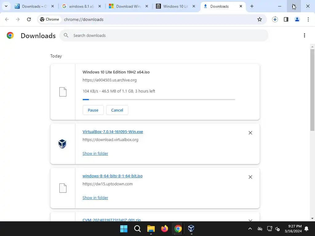This screenshot has width=315, height=236.
Task: Cancel the Windows 10 Lite download
Action: tap(117, 110)
